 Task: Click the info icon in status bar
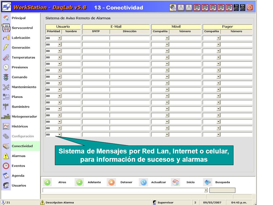[3, 202]
